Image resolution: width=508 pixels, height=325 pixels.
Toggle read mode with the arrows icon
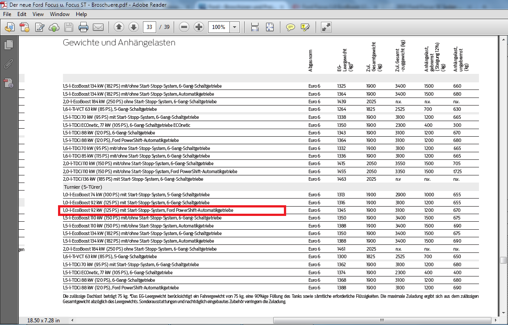[x=326, y=27]
